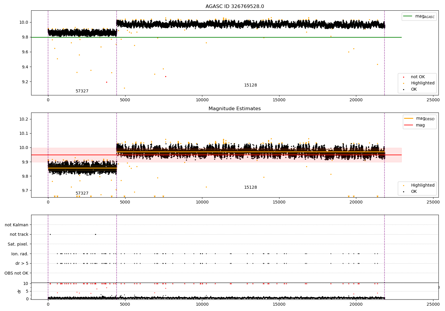Pick the orange line sample beside mag OBSID

(x=409, y=118)
